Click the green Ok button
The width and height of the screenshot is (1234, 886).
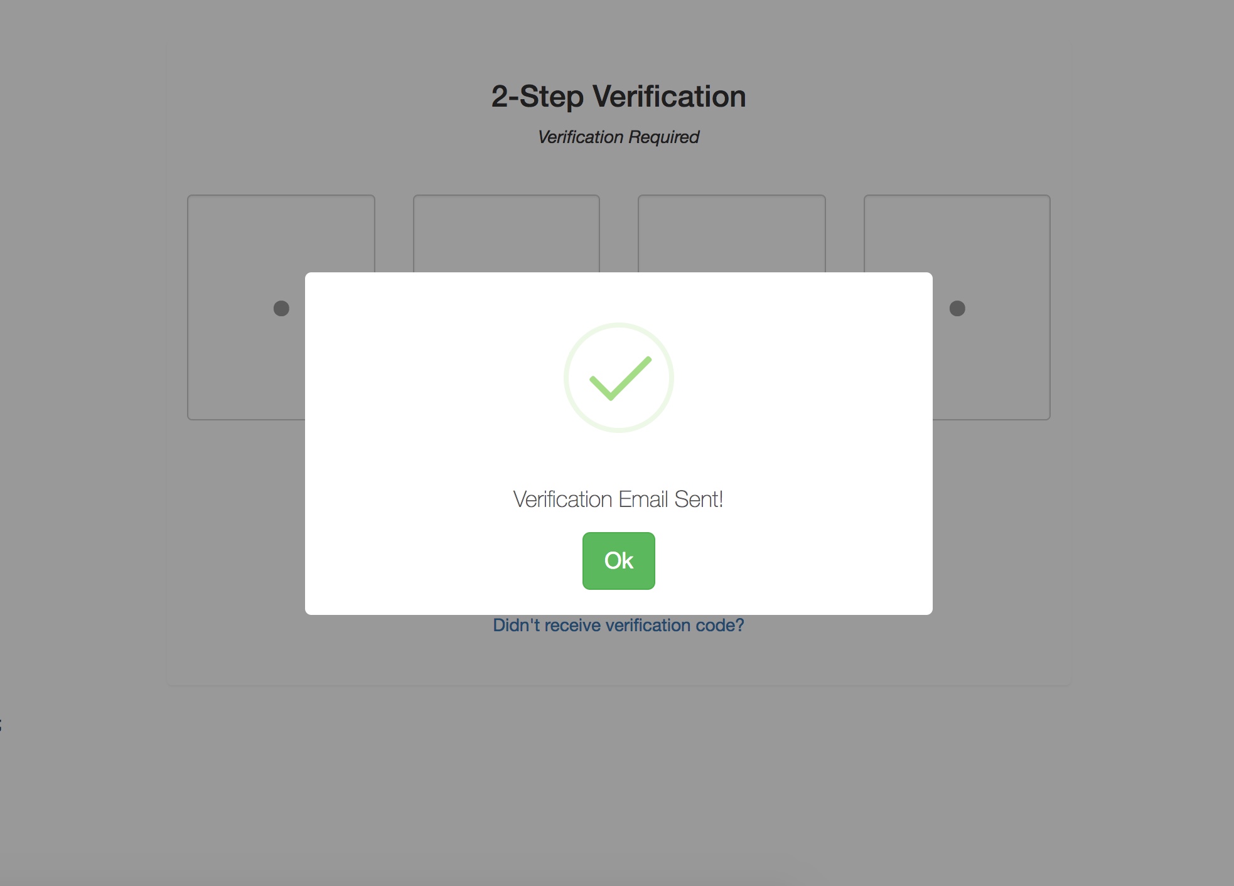[618, 560]
